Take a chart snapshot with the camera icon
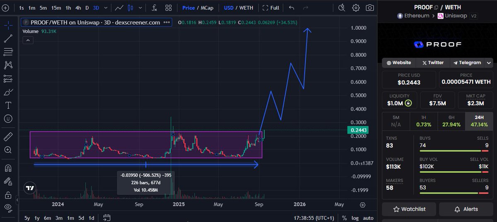The width and height of the screenshot is (497, 222). 370,7
